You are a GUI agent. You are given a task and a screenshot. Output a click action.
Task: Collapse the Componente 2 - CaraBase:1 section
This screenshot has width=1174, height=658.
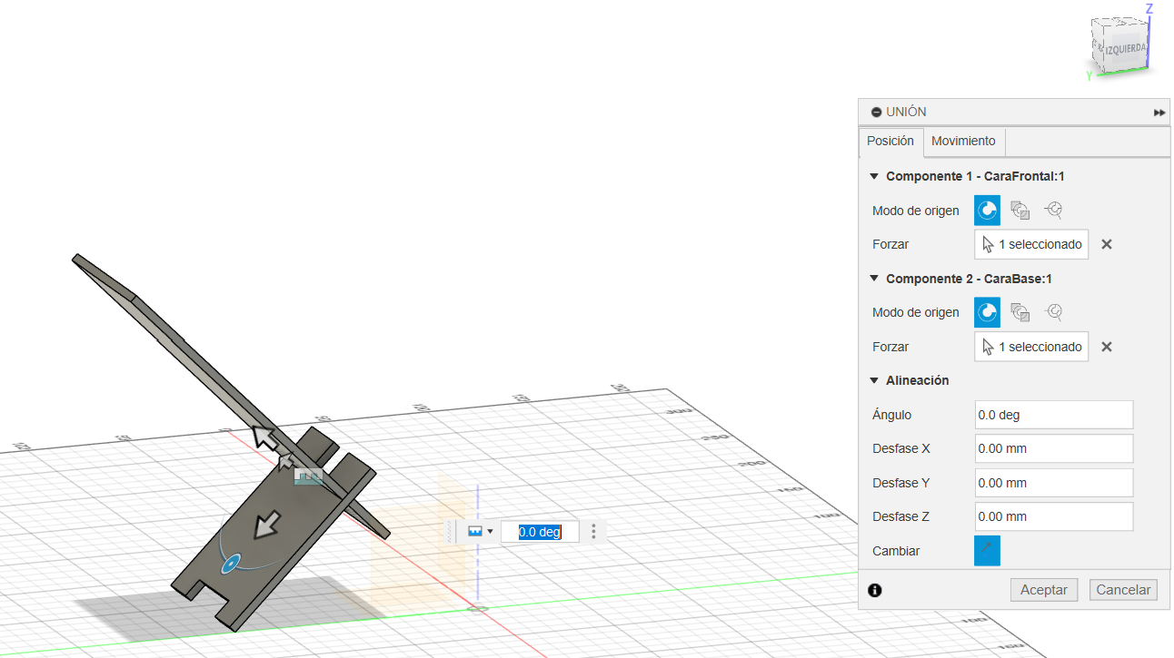click(874, 279)
